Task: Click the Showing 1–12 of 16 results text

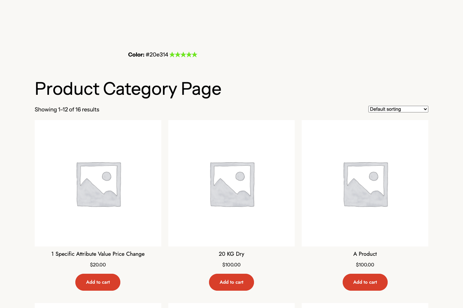Action: tap(67, 109)
